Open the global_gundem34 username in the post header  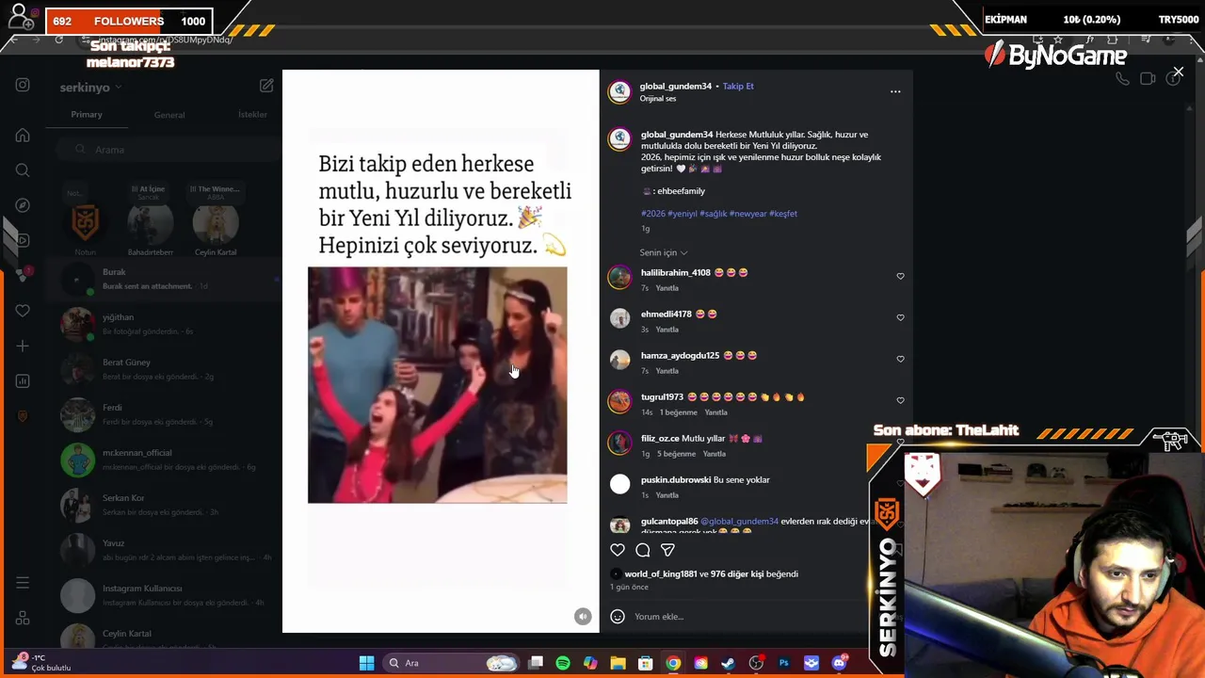[676, 86]
